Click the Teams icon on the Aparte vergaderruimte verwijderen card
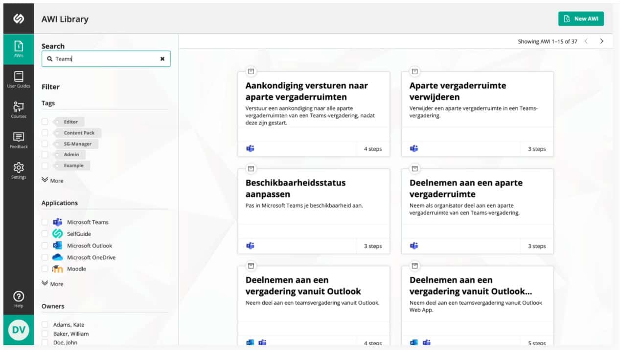Image resolution: width=620 pixels, height=350 pixels. click(x=414, y=148)
